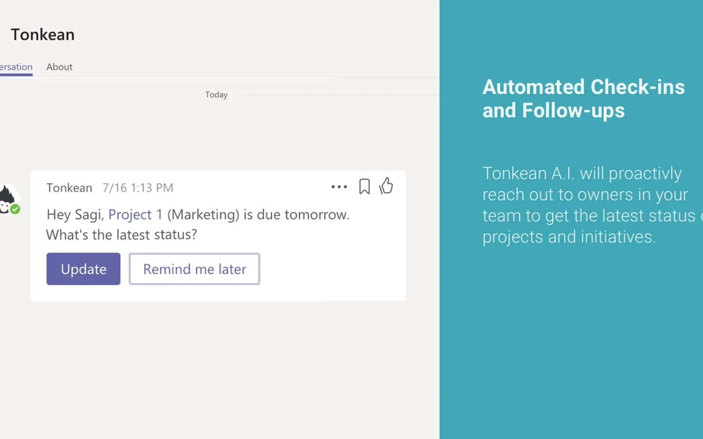Click the Automated Check-ins and Follow-ups heading

click(583, 99)
